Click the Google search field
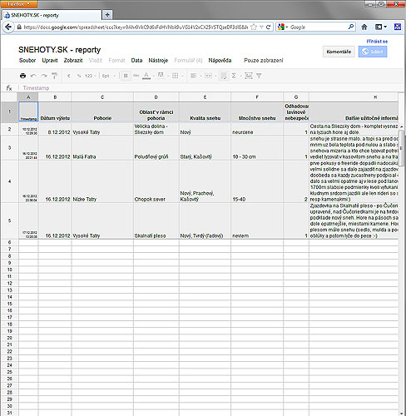The width and height of the screenshot is (406, 416). pos(319,27)
